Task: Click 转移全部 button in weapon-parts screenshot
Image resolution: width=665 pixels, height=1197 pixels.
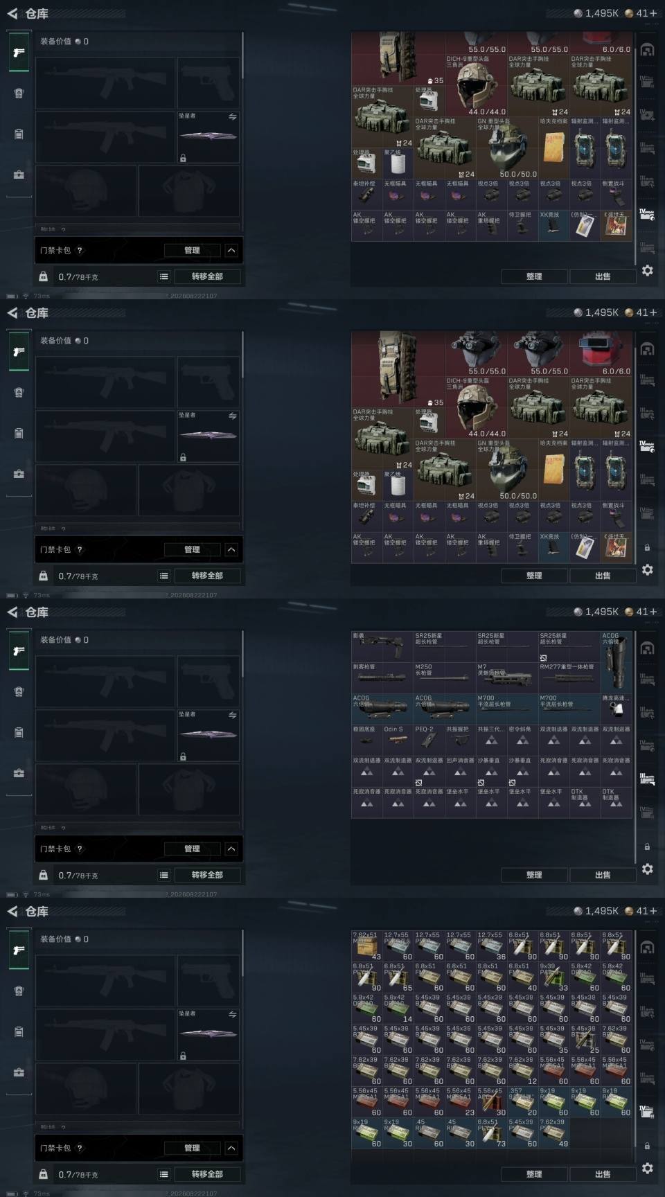Action: coord(207,875)
